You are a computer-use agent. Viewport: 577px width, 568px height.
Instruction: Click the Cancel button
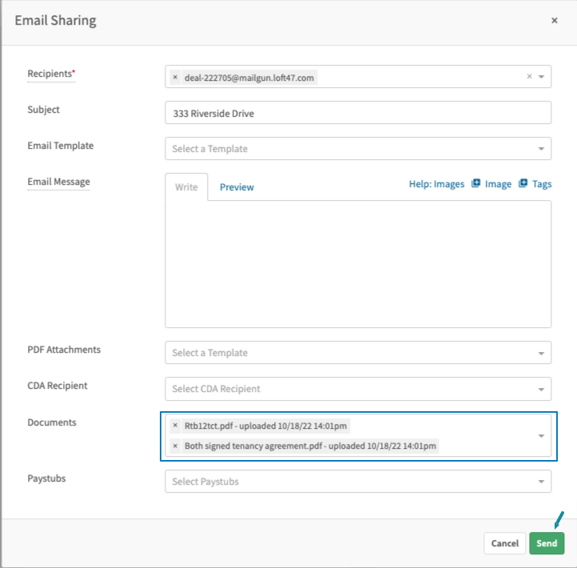[504, 543]
